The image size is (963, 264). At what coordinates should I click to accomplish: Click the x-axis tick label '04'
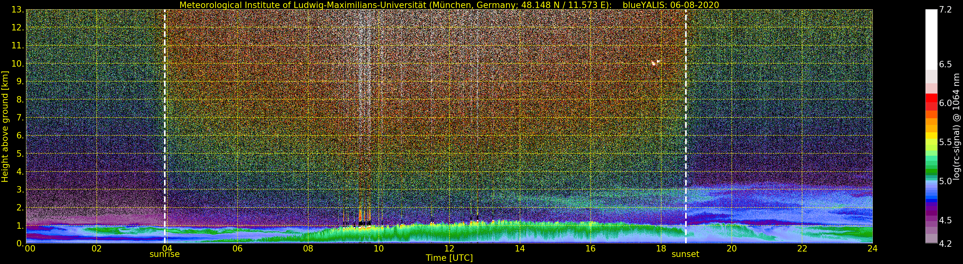167,248
